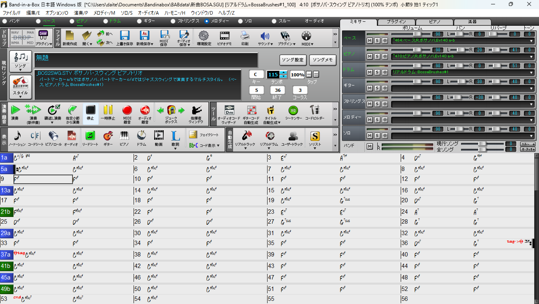The width and height of the screenshot is (539, 304).
Task: Open 環境設定 preferences
Action: point(204,38)
